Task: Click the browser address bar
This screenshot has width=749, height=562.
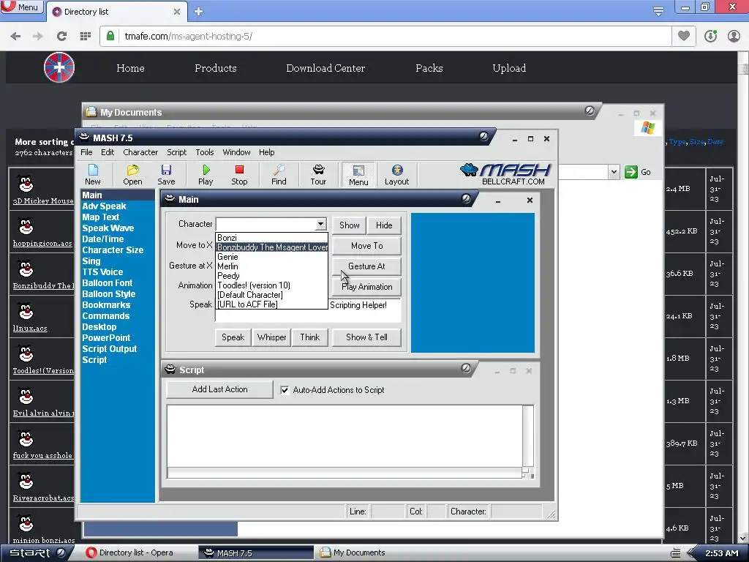Action: (x=385, y=37)
